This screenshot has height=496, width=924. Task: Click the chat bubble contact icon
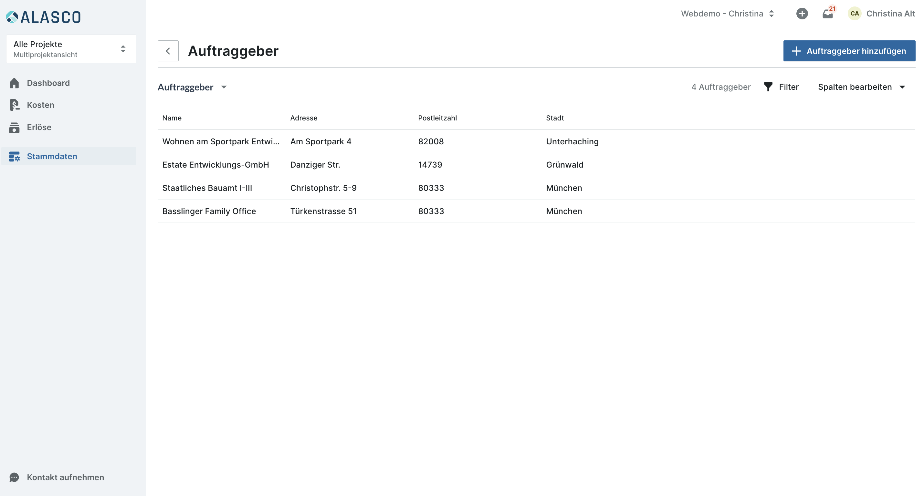click(x=14, y=477)
